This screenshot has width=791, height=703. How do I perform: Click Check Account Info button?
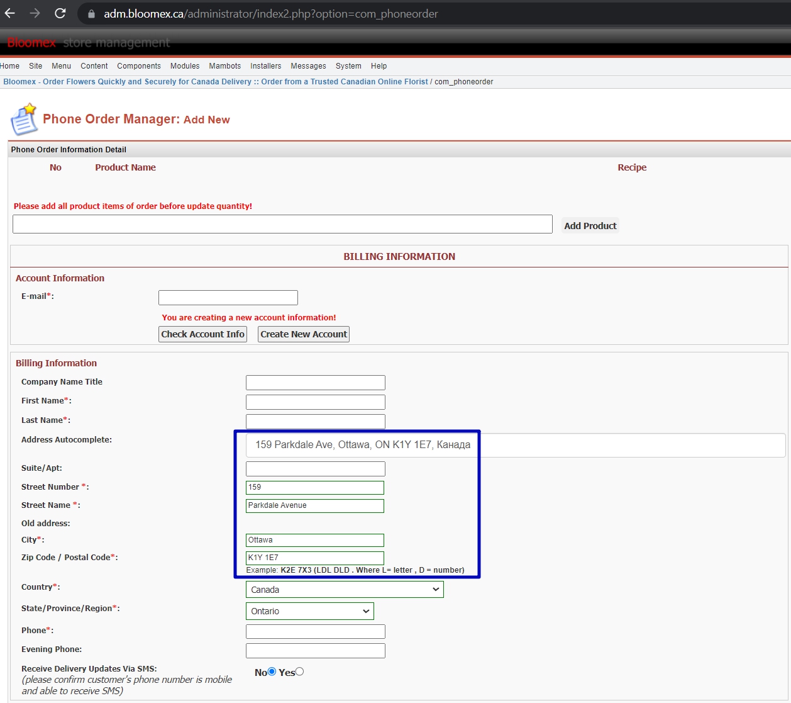[202, 334]
